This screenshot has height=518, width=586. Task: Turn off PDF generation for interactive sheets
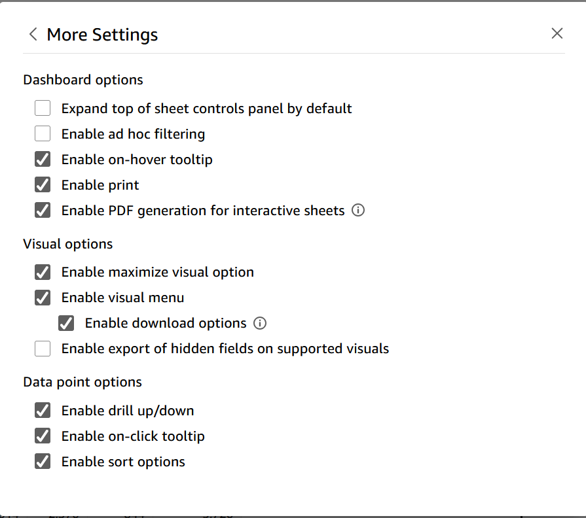click(x=43, y=211)
